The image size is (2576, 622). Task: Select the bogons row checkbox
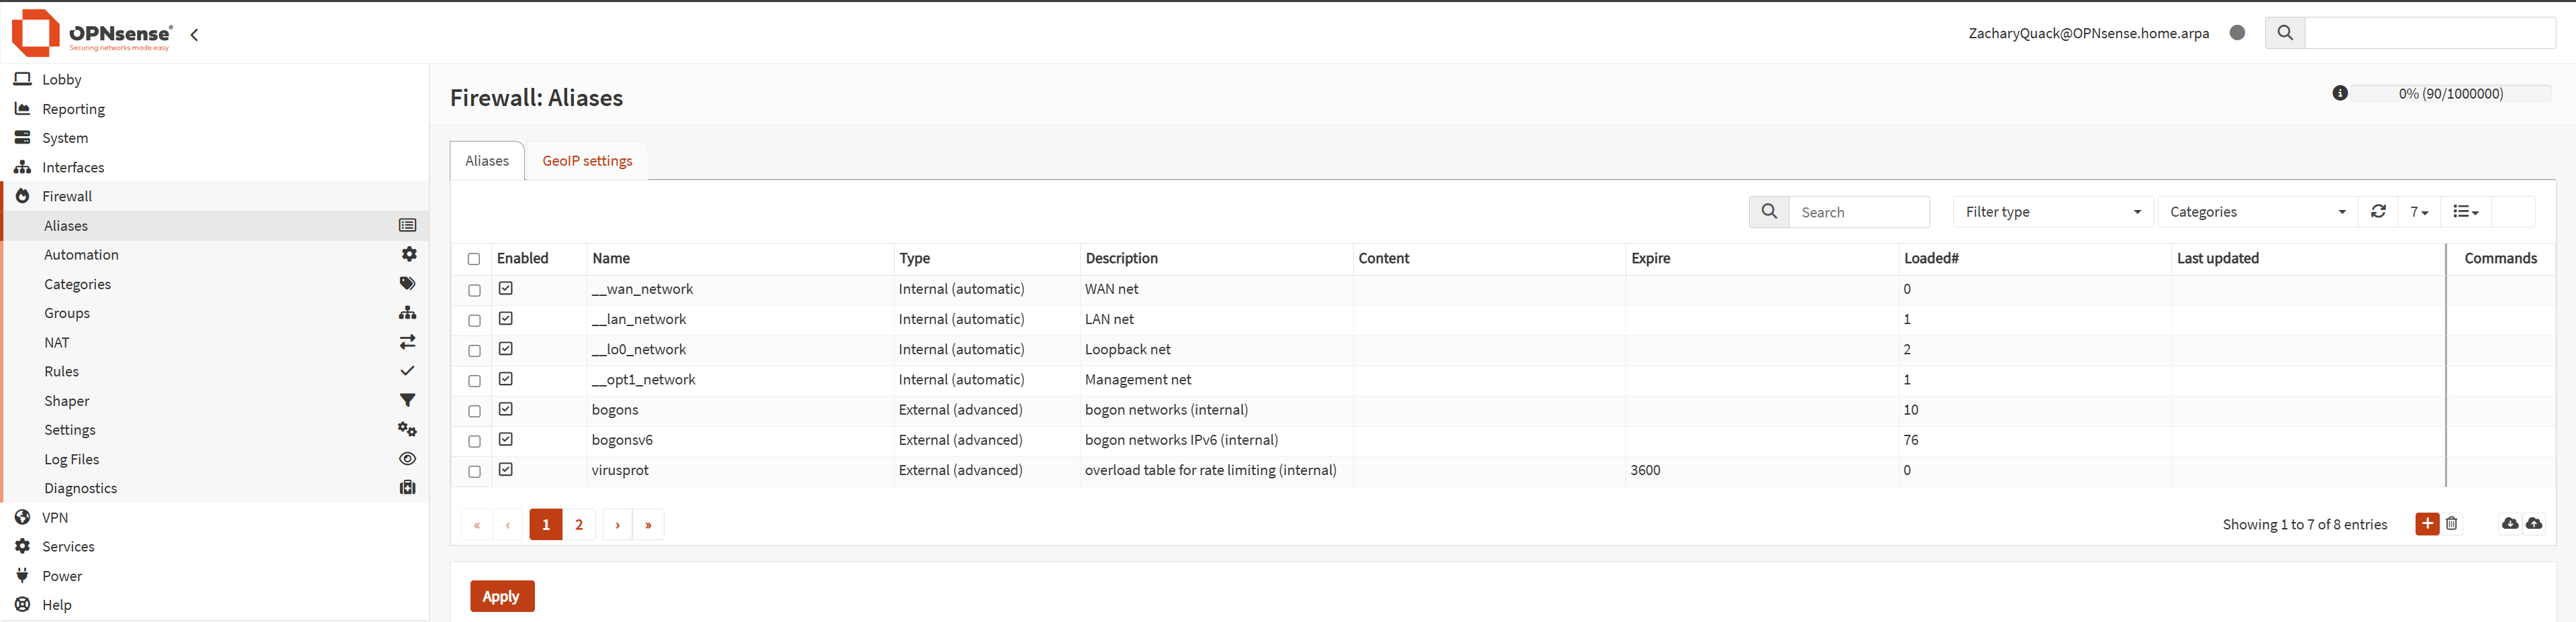point(474,411)
